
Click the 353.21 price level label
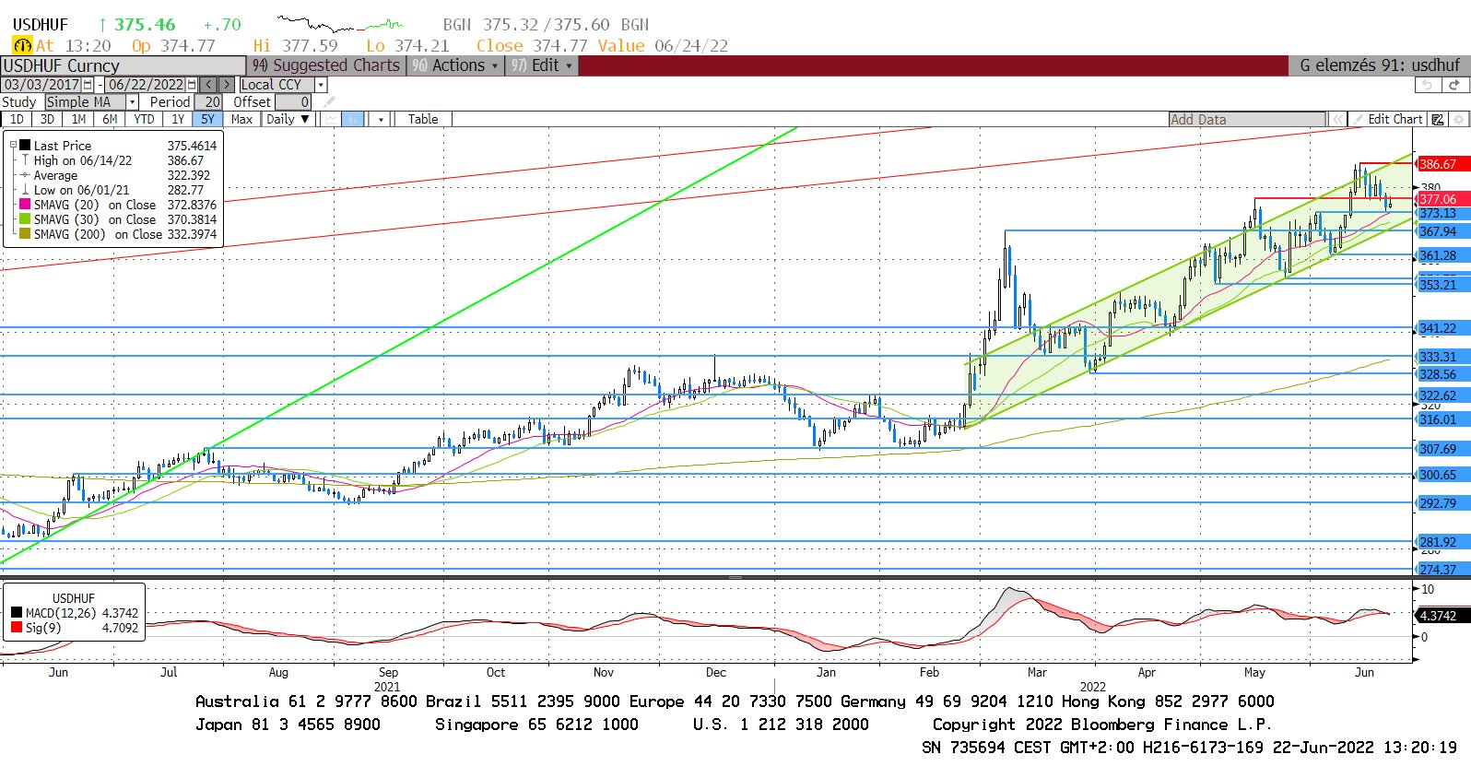click(1441, 285)
